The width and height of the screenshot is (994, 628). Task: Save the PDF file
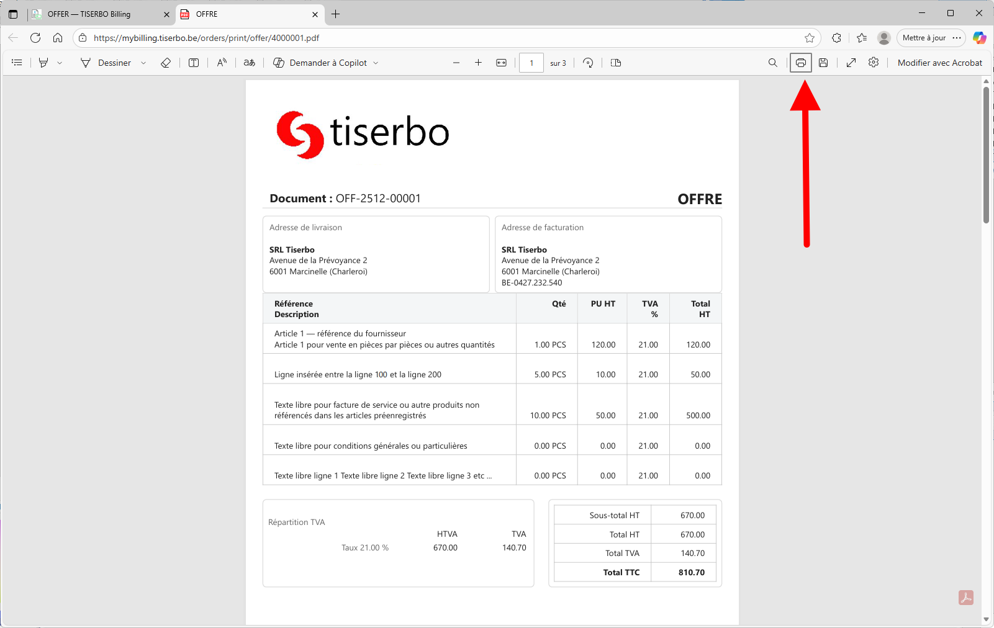tap(823, 62)
